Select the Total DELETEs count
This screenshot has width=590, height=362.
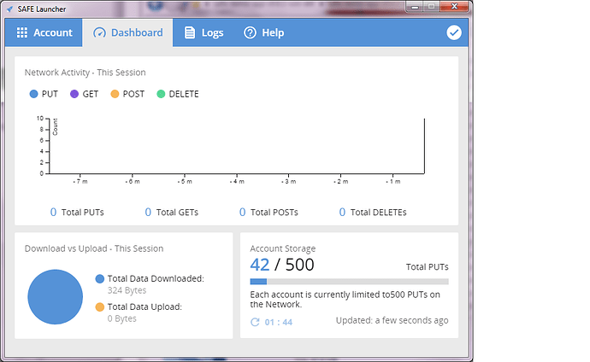click(x=342, y=213)
